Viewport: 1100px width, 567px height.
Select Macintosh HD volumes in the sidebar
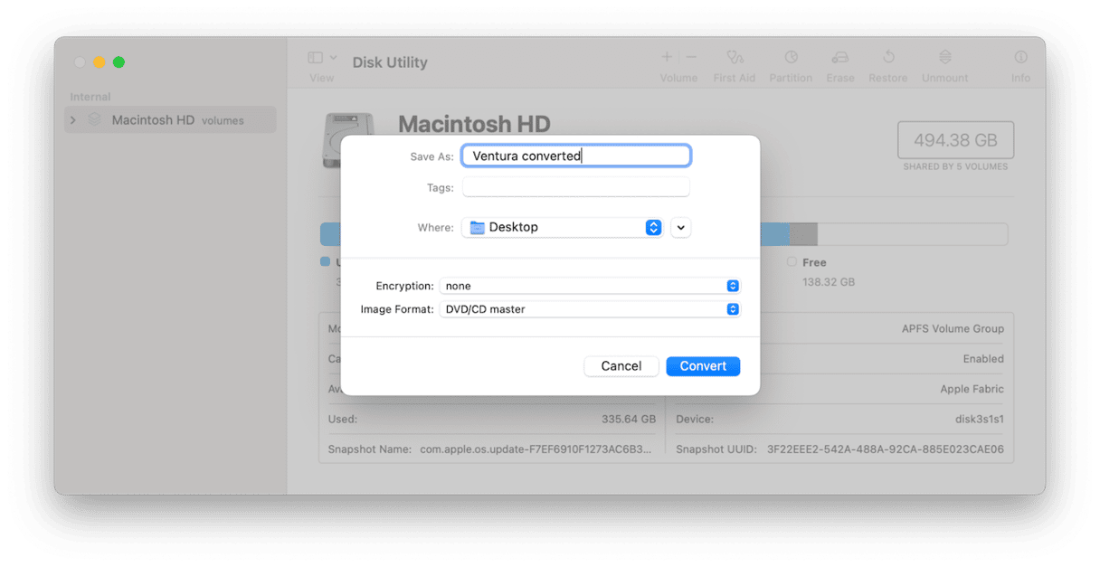coord(170,120)
